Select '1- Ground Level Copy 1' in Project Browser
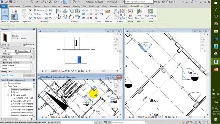 [21, 89]
